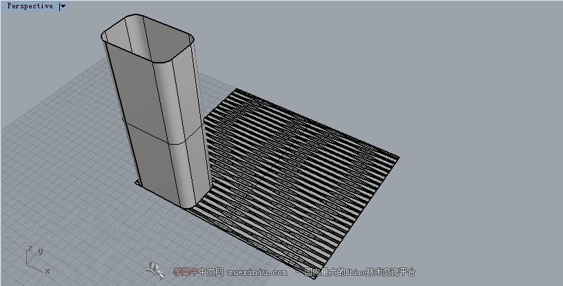Image resolution: width=563 pixels, height=286 pixels.
Task: Open the Perspective viewport dropdown arrow
Action: [x=63, y=6]
